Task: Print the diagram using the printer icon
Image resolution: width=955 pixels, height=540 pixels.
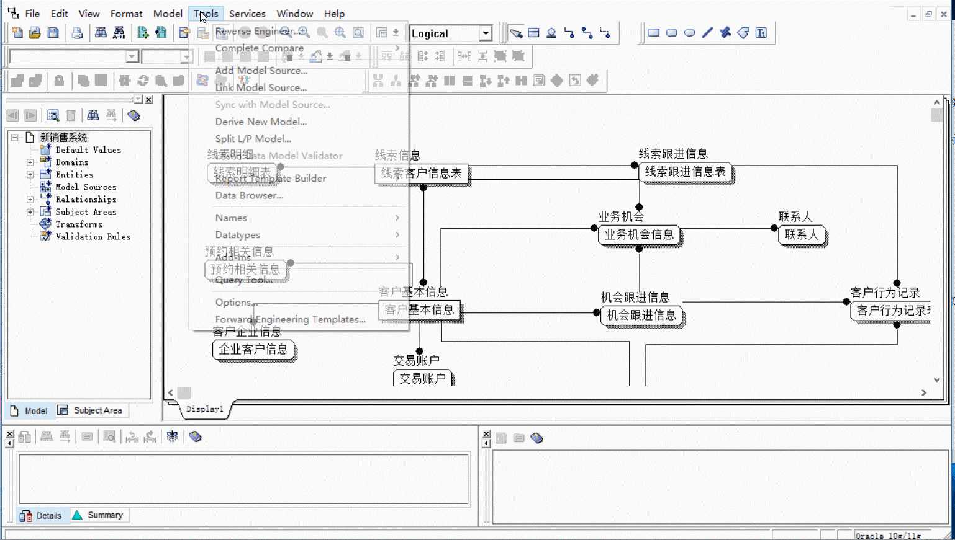Action: click(x=77, y=33)
